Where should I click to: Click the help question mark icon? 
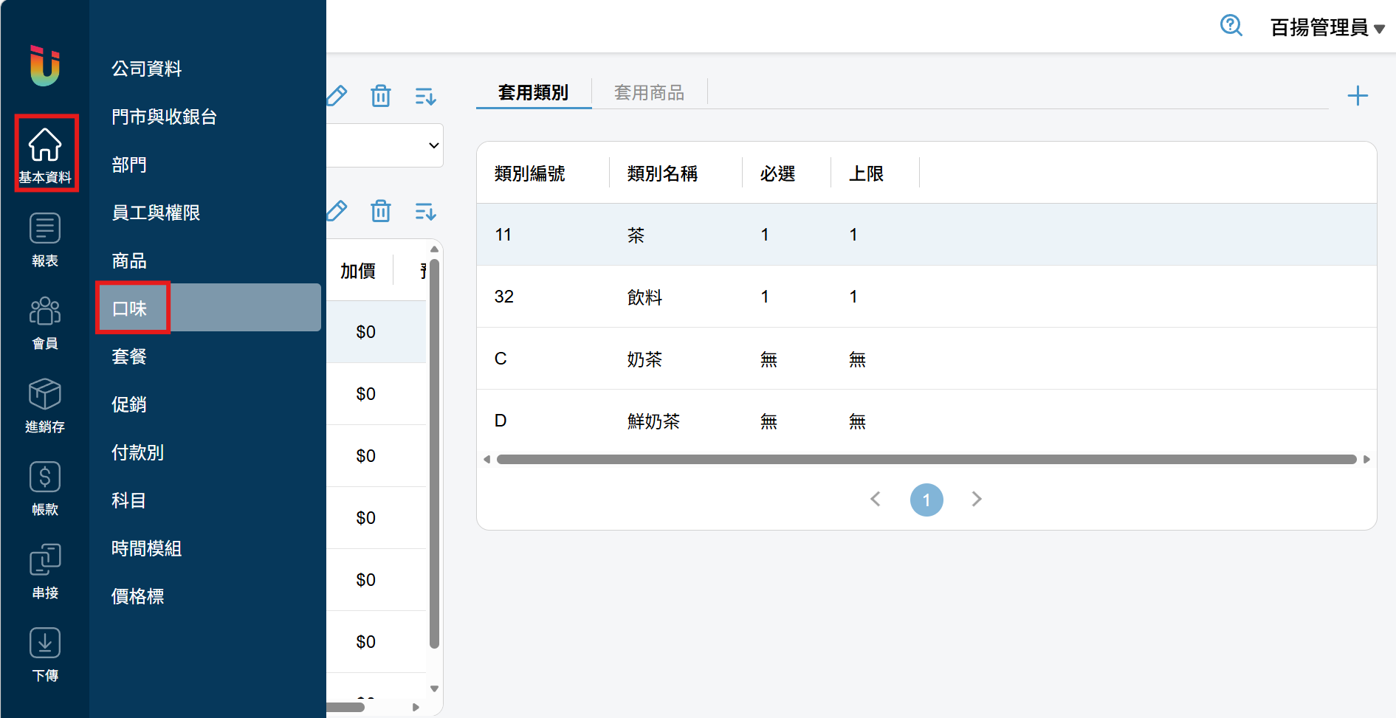coord(1231,26)
